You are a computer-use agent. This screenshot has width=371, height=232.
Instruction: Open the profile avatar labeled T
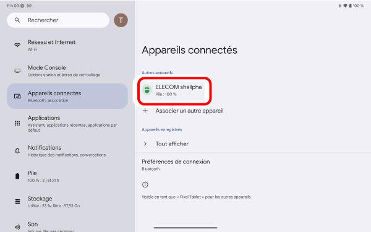[x=121, y=20]
